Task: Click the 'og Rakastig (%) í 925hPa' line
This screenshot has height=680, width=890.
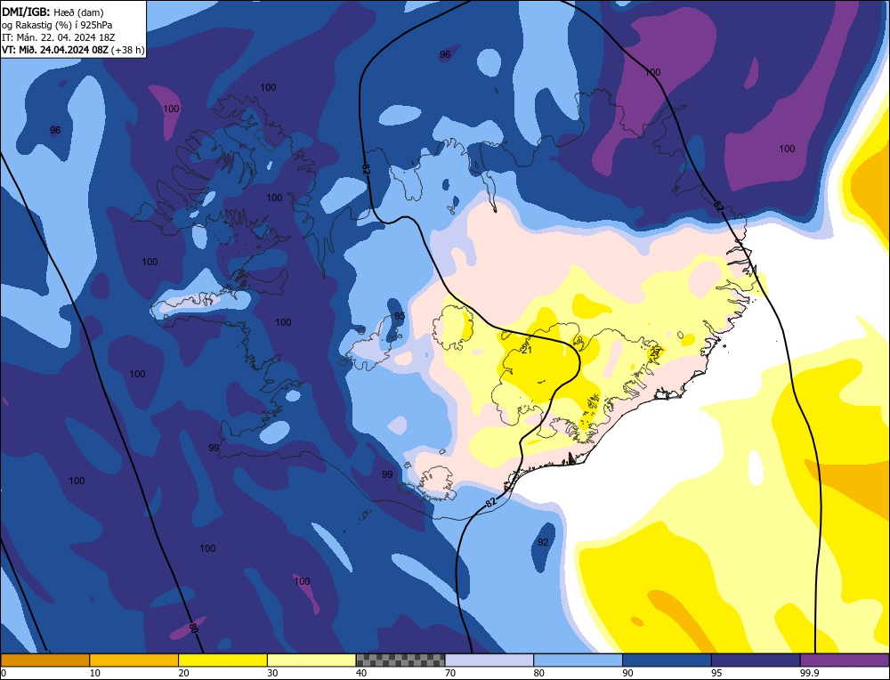Action: pos(57,25)
